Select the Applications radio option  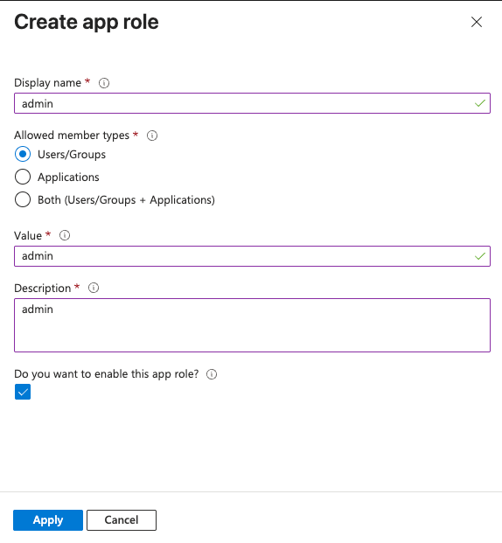pos(23,177)
